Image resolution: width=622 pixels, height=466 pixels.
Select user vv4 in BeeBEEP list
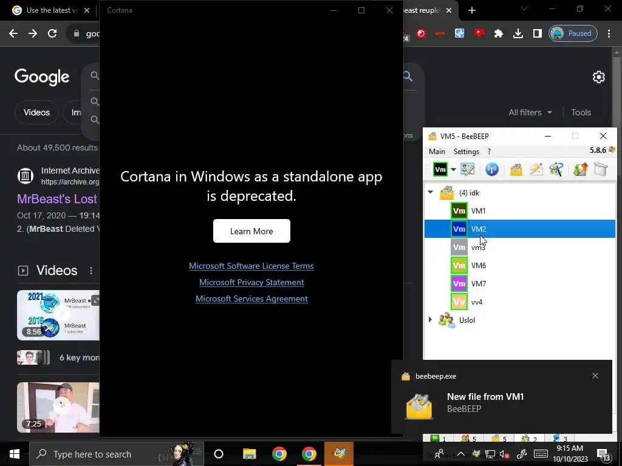pyautogui.click(x=520, y=302)
